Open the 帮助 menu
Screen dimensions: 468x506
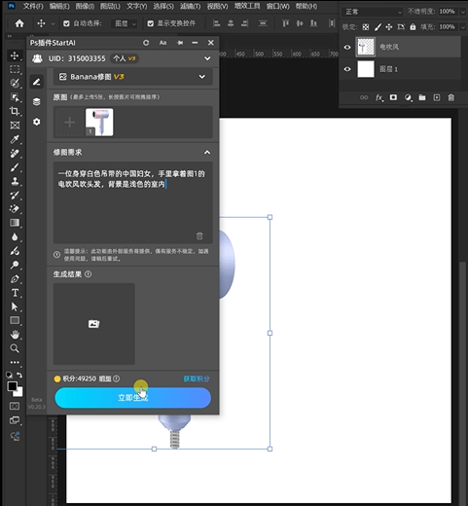pyautogui.click(x=306, y=6)
